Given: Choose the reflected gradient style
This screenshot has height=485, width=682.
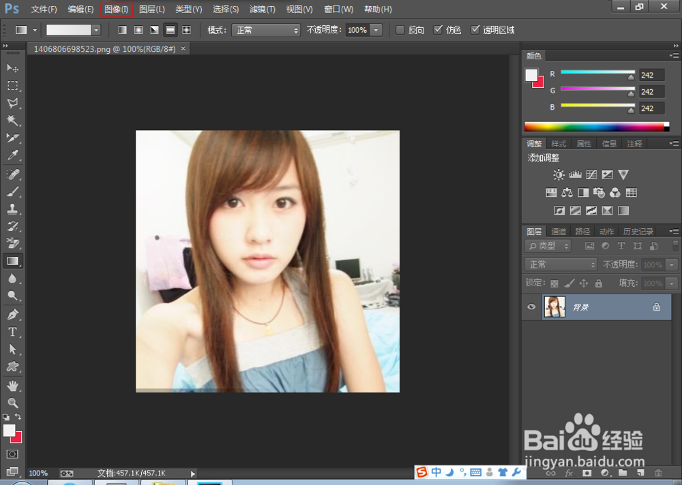Looking at the screenshot, I should point(170,30).
